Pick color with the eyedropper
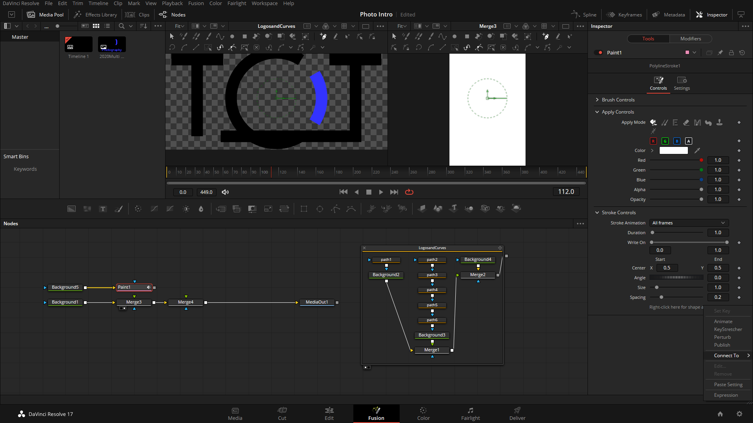This screenshot has width=753, height=423. point(697,150)
